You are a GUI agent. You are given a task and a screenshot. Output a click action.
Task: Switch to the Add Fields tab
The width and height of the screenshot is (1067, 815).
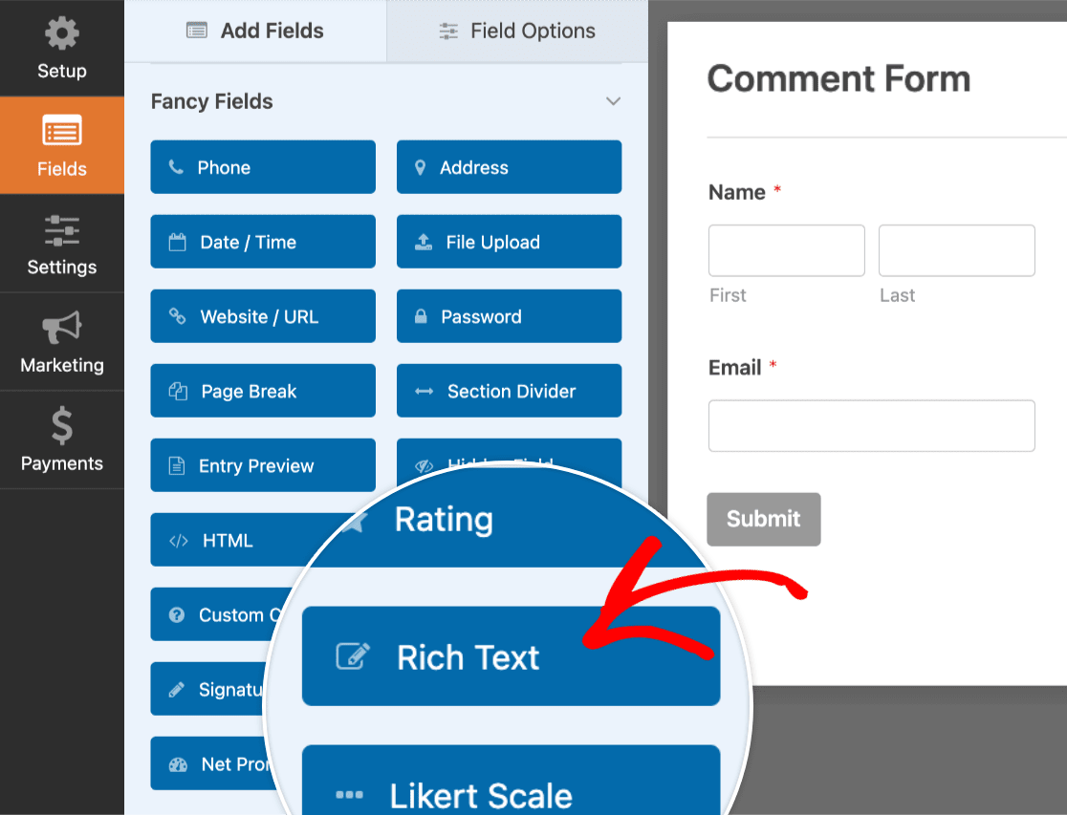[255, 31]
